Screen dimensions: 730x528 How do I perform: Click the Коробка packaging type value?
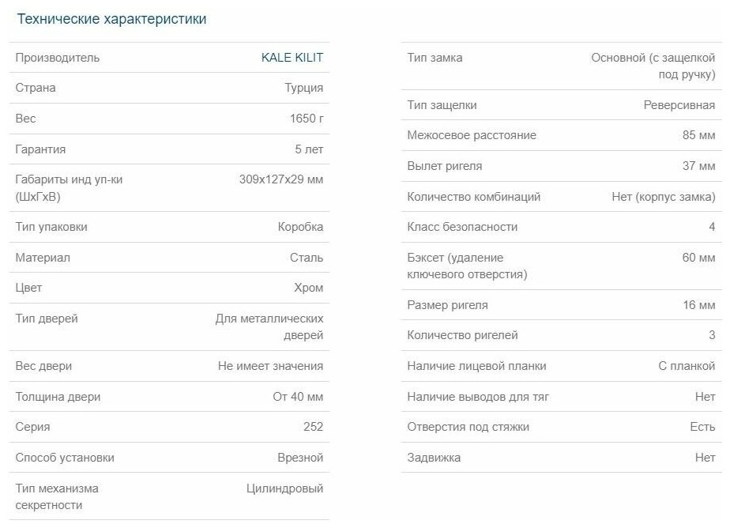pyautogui.click(x=300, y=227)
